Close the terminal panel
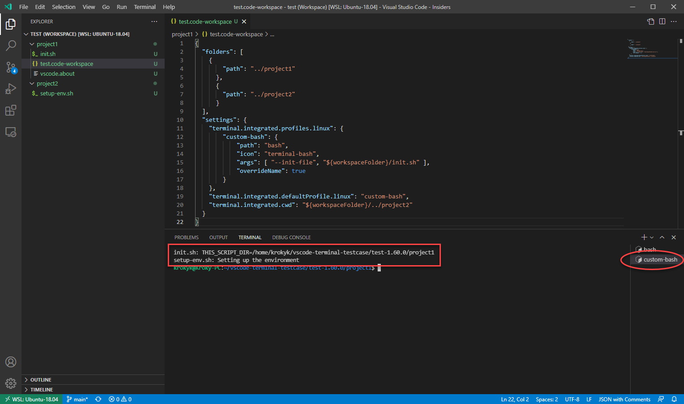This screenshot has height=404, width=684. point(674,237)
